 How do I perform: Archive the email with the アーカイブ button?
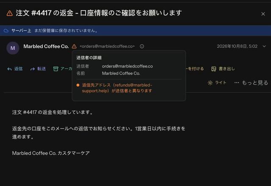pos(63,69)
